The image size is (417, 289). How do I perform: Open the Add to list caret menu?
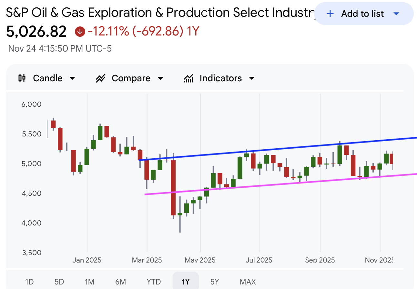click(x=397, y=14)
